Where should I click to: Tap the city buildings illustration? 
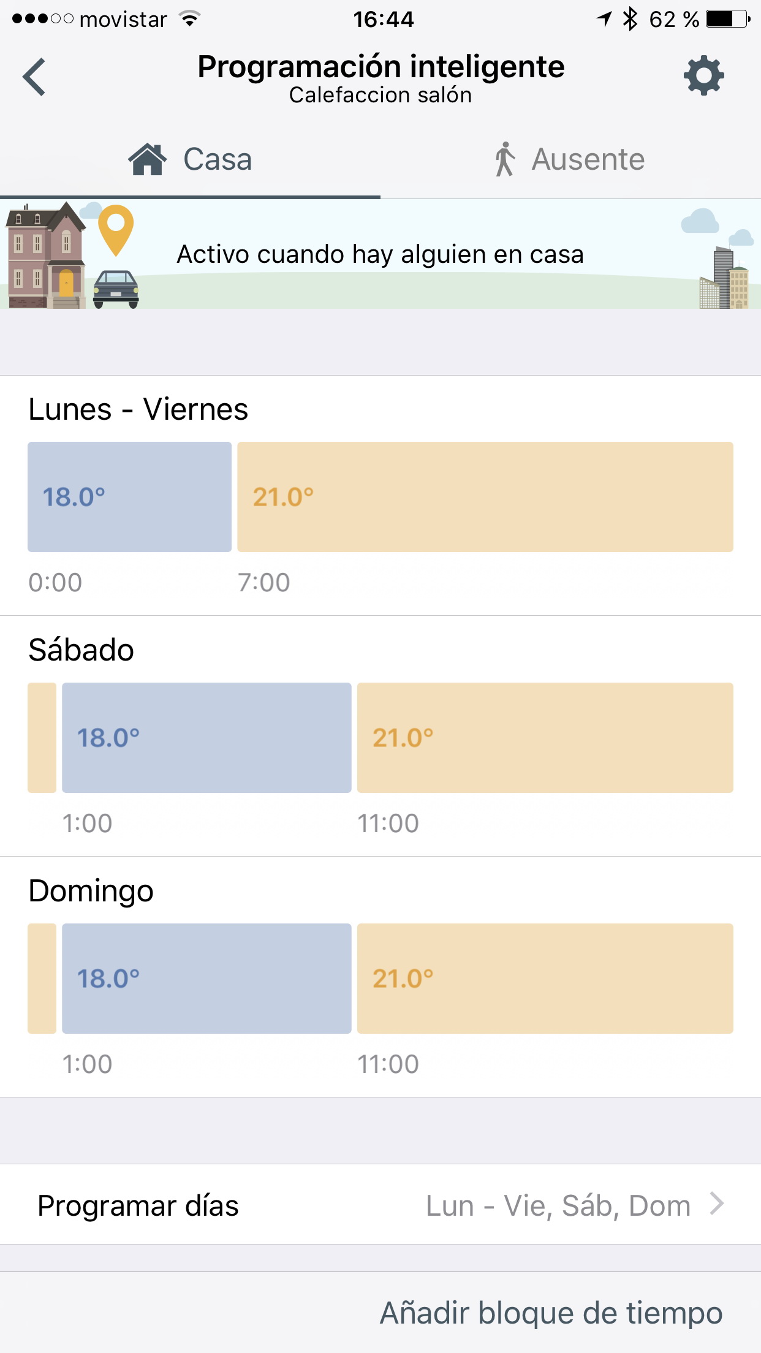[x=724, y=279]
